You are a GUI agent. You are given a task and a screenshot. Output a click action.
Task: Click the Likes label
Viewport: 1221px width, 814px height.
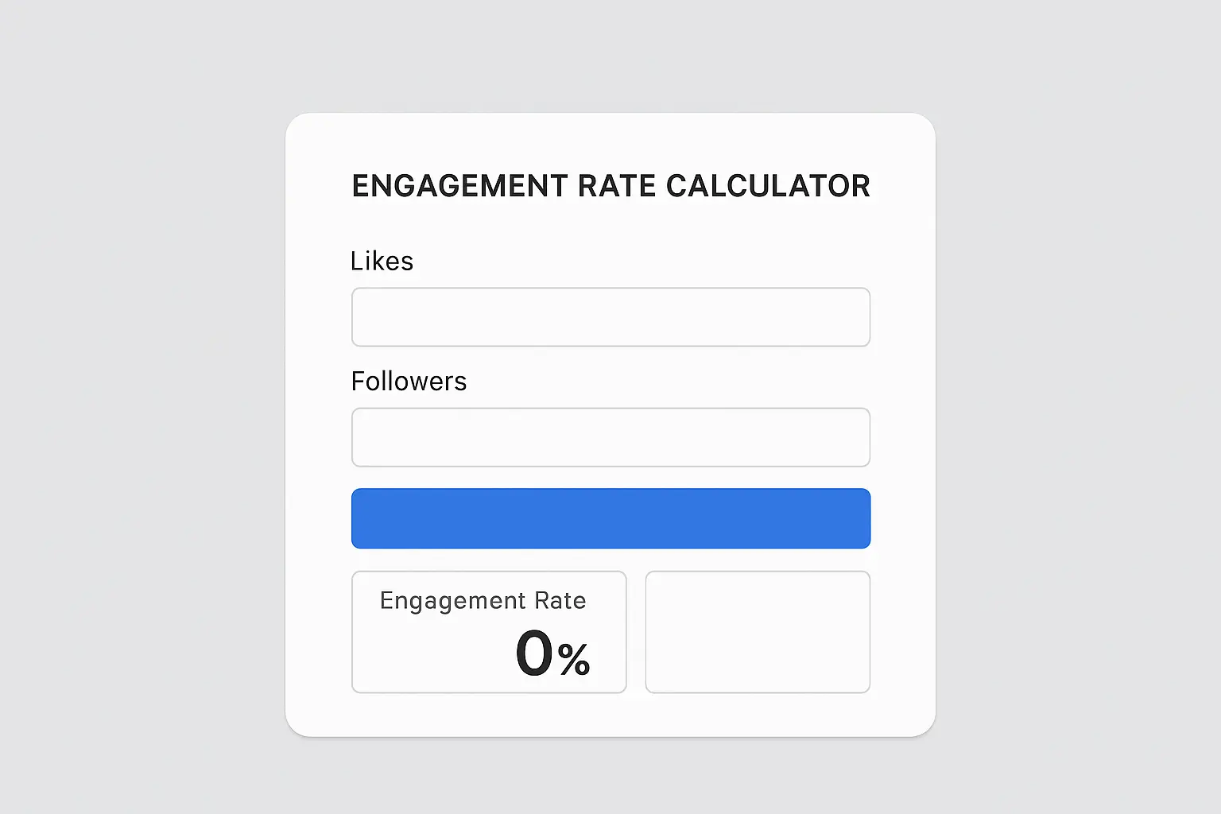tap(382, 261)
